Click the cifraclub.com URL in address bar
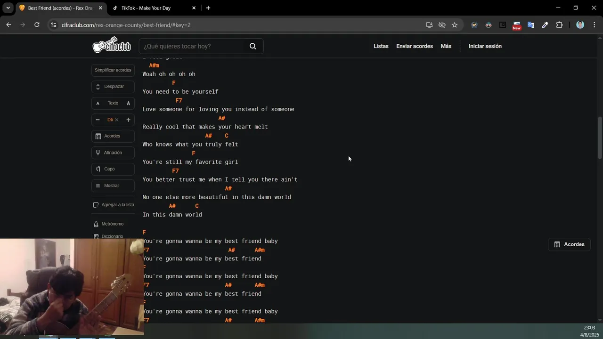This screenshot has height=339, width=603. [126, 25]
